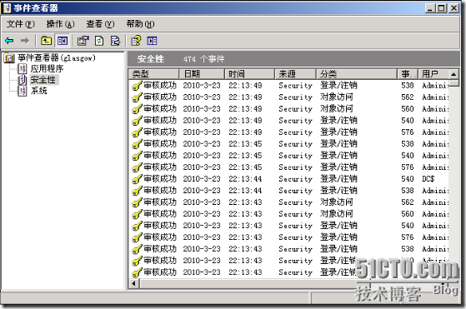This screenshot has width=466, height=309.
Task: Click date 2010-3-23 in 22:13:45 event 538 row
Action: coord(202,144)
